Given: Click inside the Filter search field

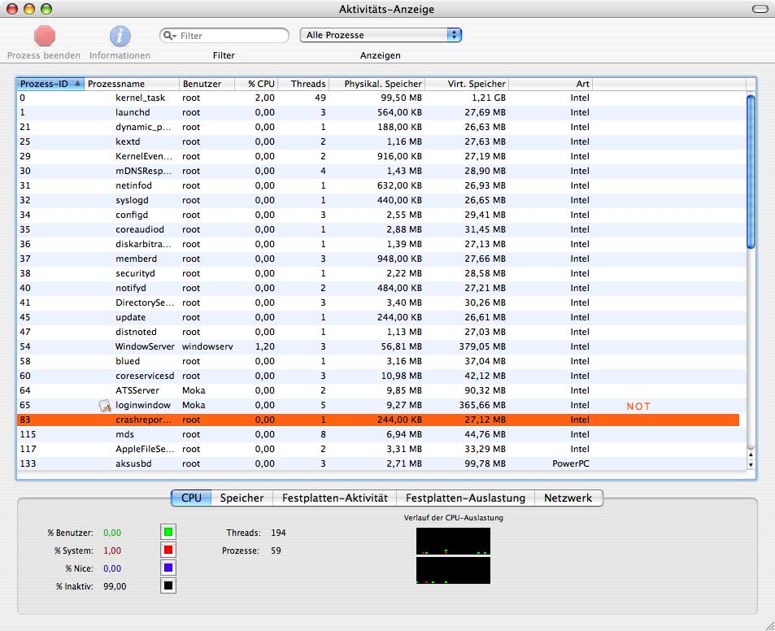Looking at the screenshot, I should pyautogui.click(x=224, y=36).
